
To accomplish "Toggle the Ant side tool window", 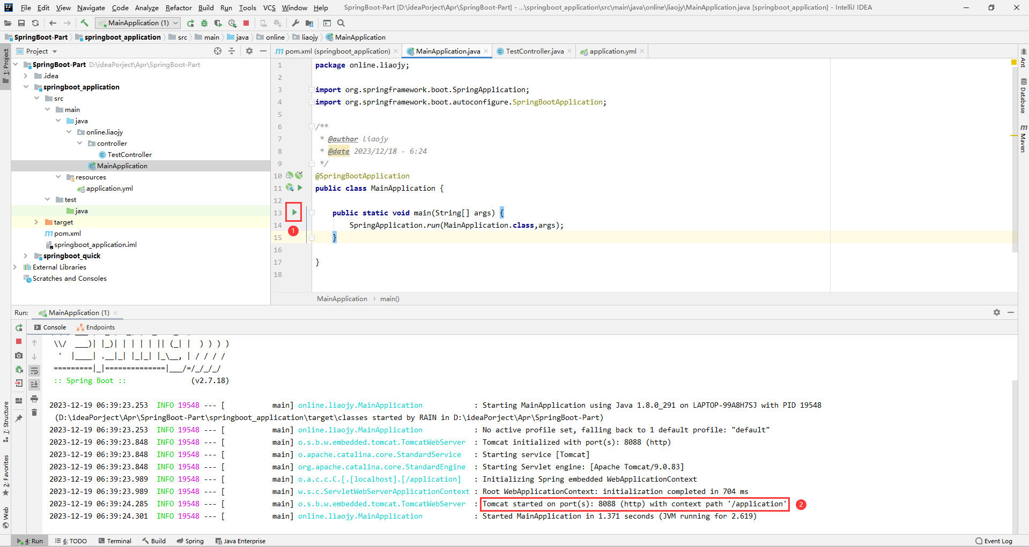I will tap(1023, 58).
